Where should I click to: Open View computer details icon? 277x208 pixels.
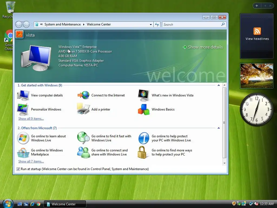coord(23,95)
